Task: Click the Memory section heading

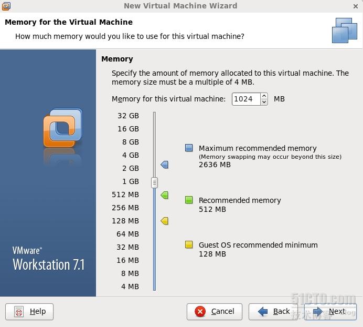Action: point(117,59)
